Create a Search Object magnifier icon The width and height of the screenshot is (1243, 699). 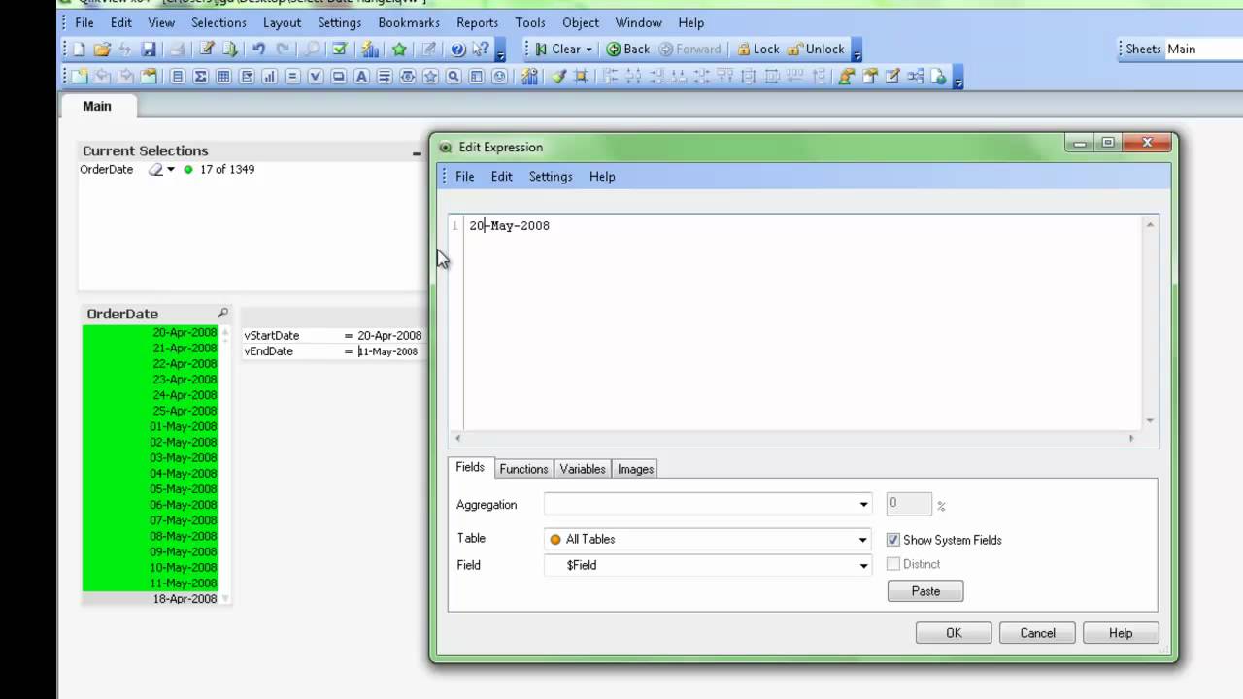tap(454, 77)
